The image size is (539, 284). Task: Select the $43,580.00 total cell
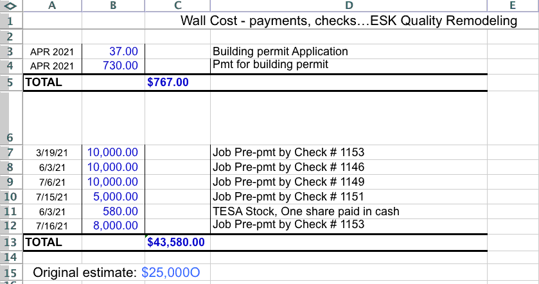tap(178, 242)
